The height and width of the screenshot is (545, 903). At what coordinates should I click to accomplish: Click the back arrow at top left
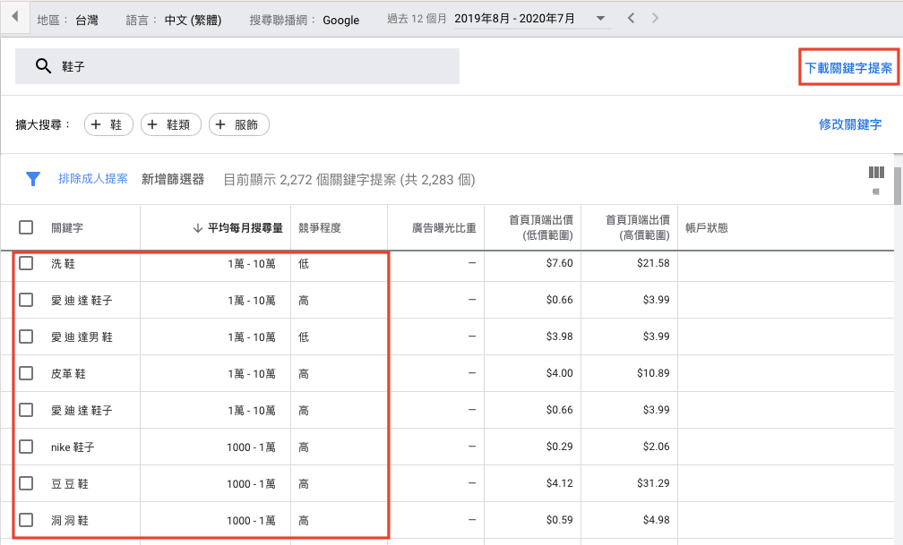(14, 19)
